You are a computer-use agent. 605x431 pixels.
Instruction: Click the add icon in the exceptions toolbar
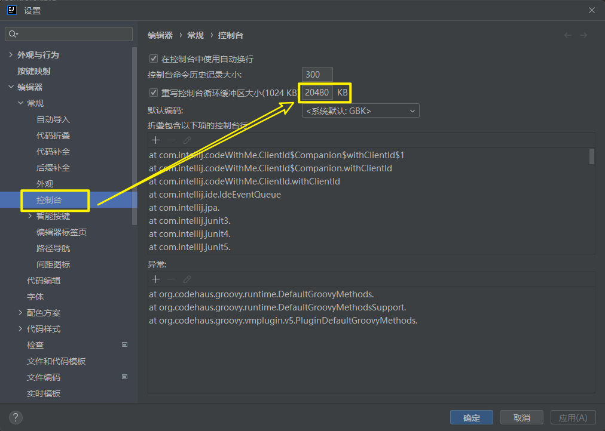point(155,279)
